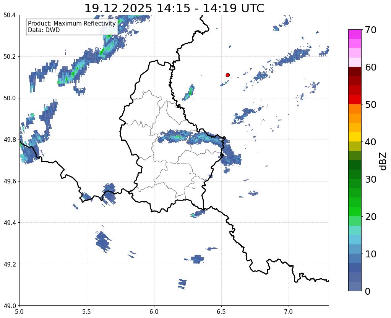Click longitude axis label 5.0
This screenshot has height=318, width=391.
[x=19, y=312]
